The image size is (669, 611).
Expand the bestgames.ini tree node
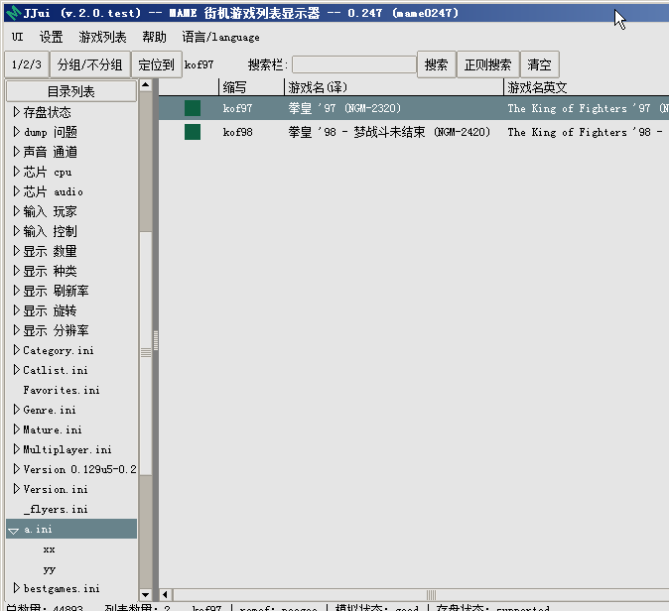17,588
